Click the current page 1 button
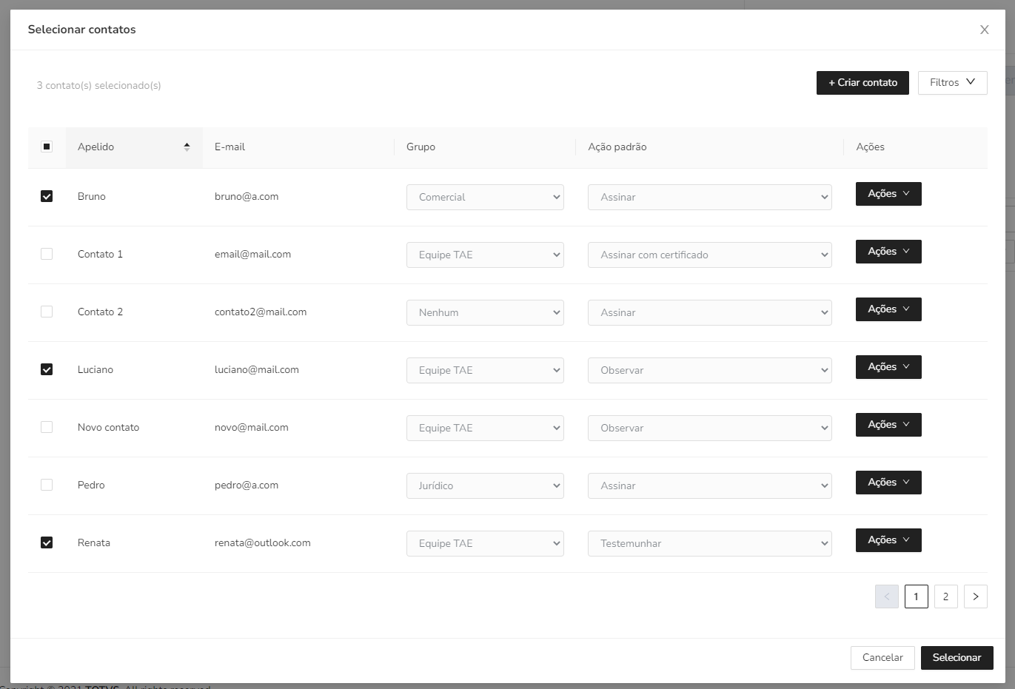The height and width of the screenshot is (689, 1015). 916,596
